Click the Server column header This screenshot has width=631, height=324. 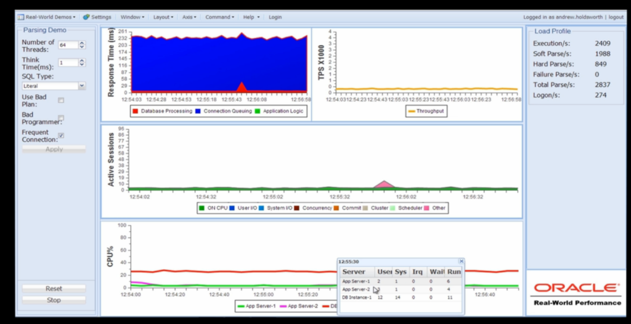357,272
